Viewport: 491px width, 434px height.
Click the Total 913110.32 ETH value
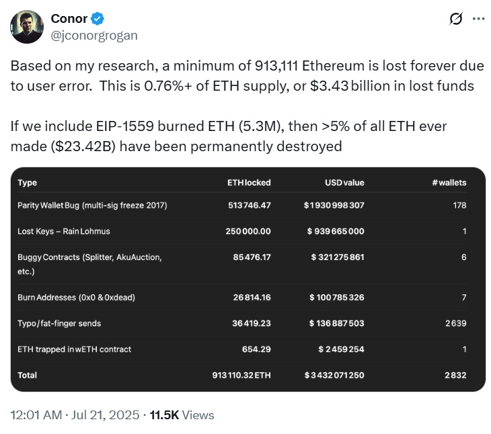[x=241, y=376]
